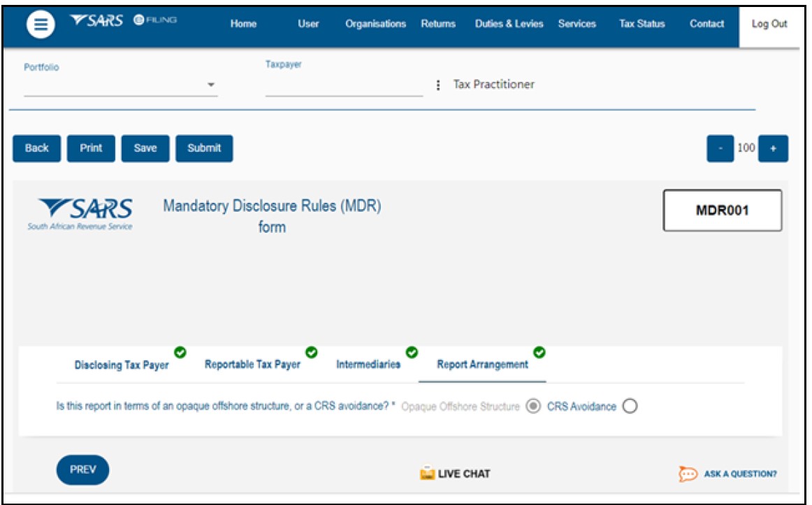Click the Live Chat icon

pyautogui.click(x=427, y=473)
